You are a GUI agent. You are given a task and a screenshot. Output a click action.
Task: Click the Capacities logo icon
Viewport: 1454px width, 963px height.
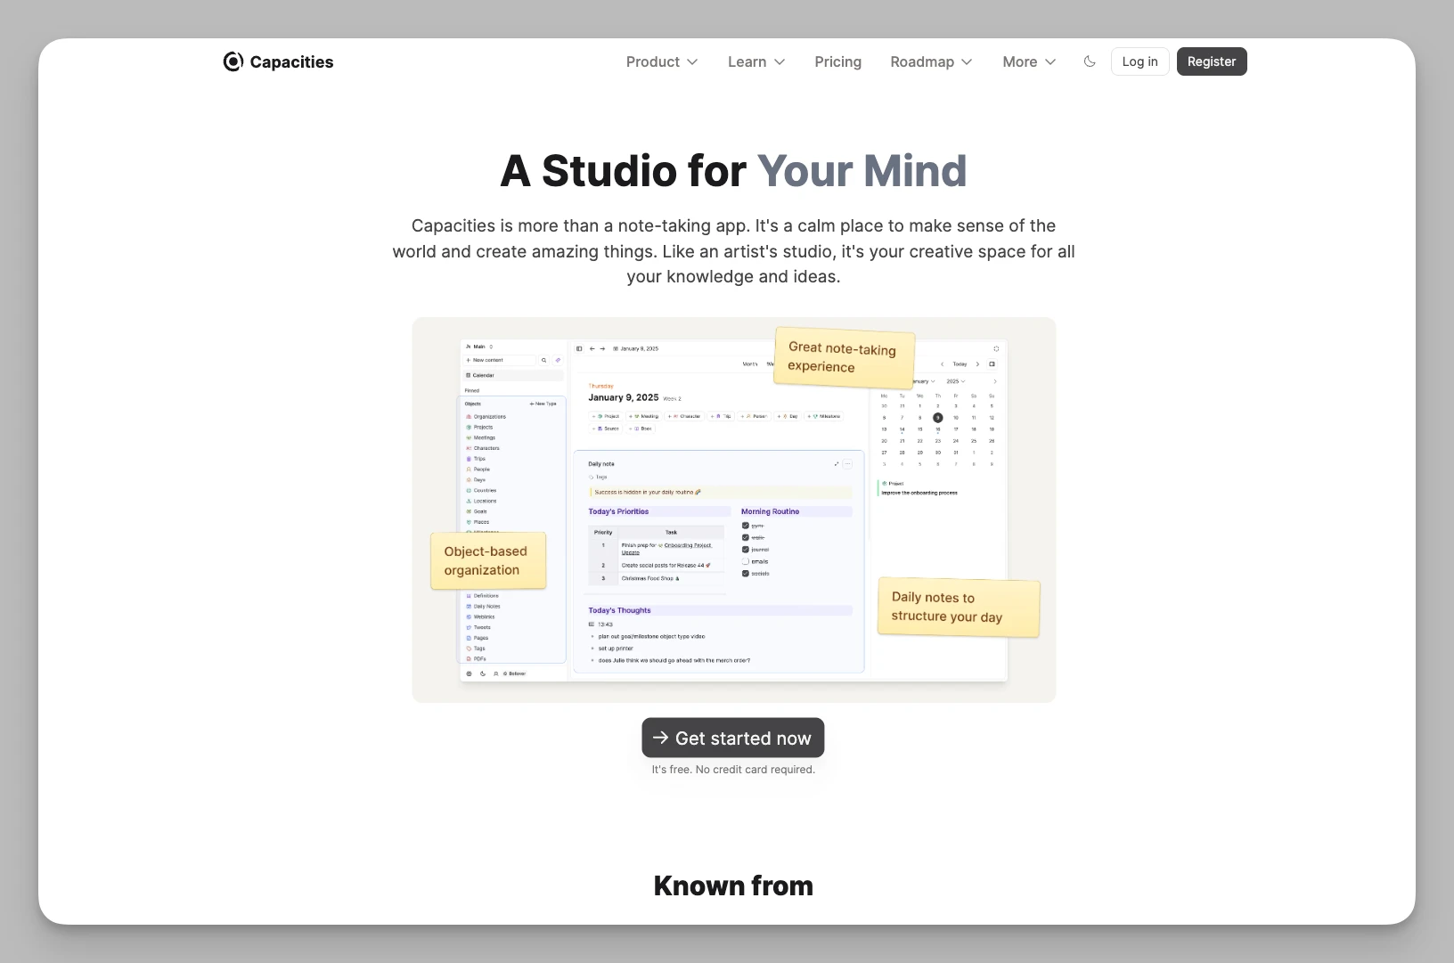pos(233,61)
